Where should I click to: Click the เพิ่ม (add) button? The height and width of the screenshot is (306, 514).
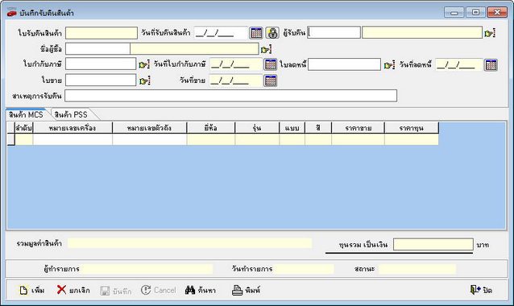coord(31,290)
